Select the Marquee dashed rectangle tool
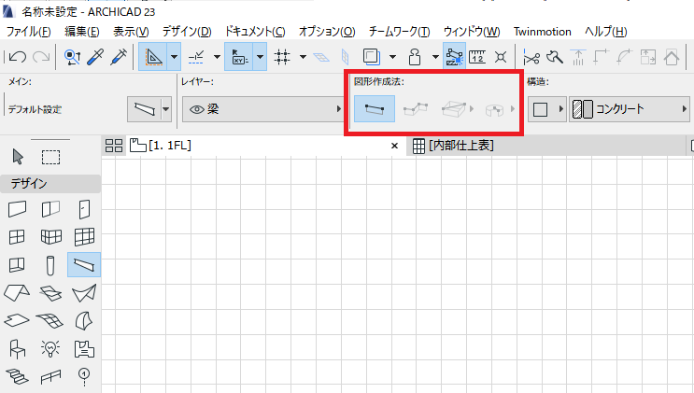Viewport: 694px width, 393px height. pyautogui.click(x=50, y=157)
